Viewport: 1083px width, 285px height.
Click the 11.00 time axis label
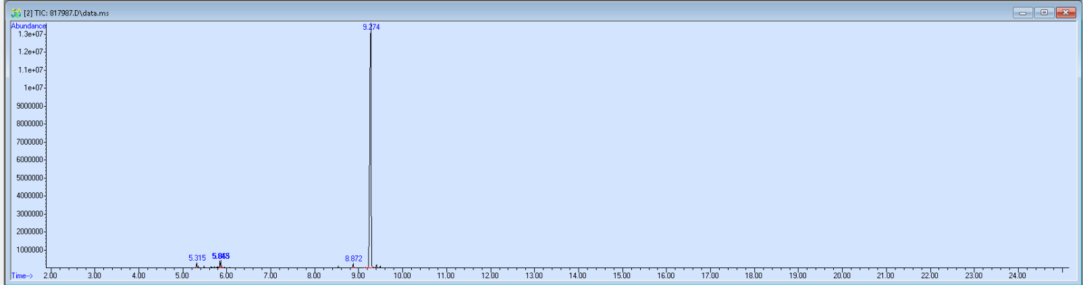[x=446, y=276]
